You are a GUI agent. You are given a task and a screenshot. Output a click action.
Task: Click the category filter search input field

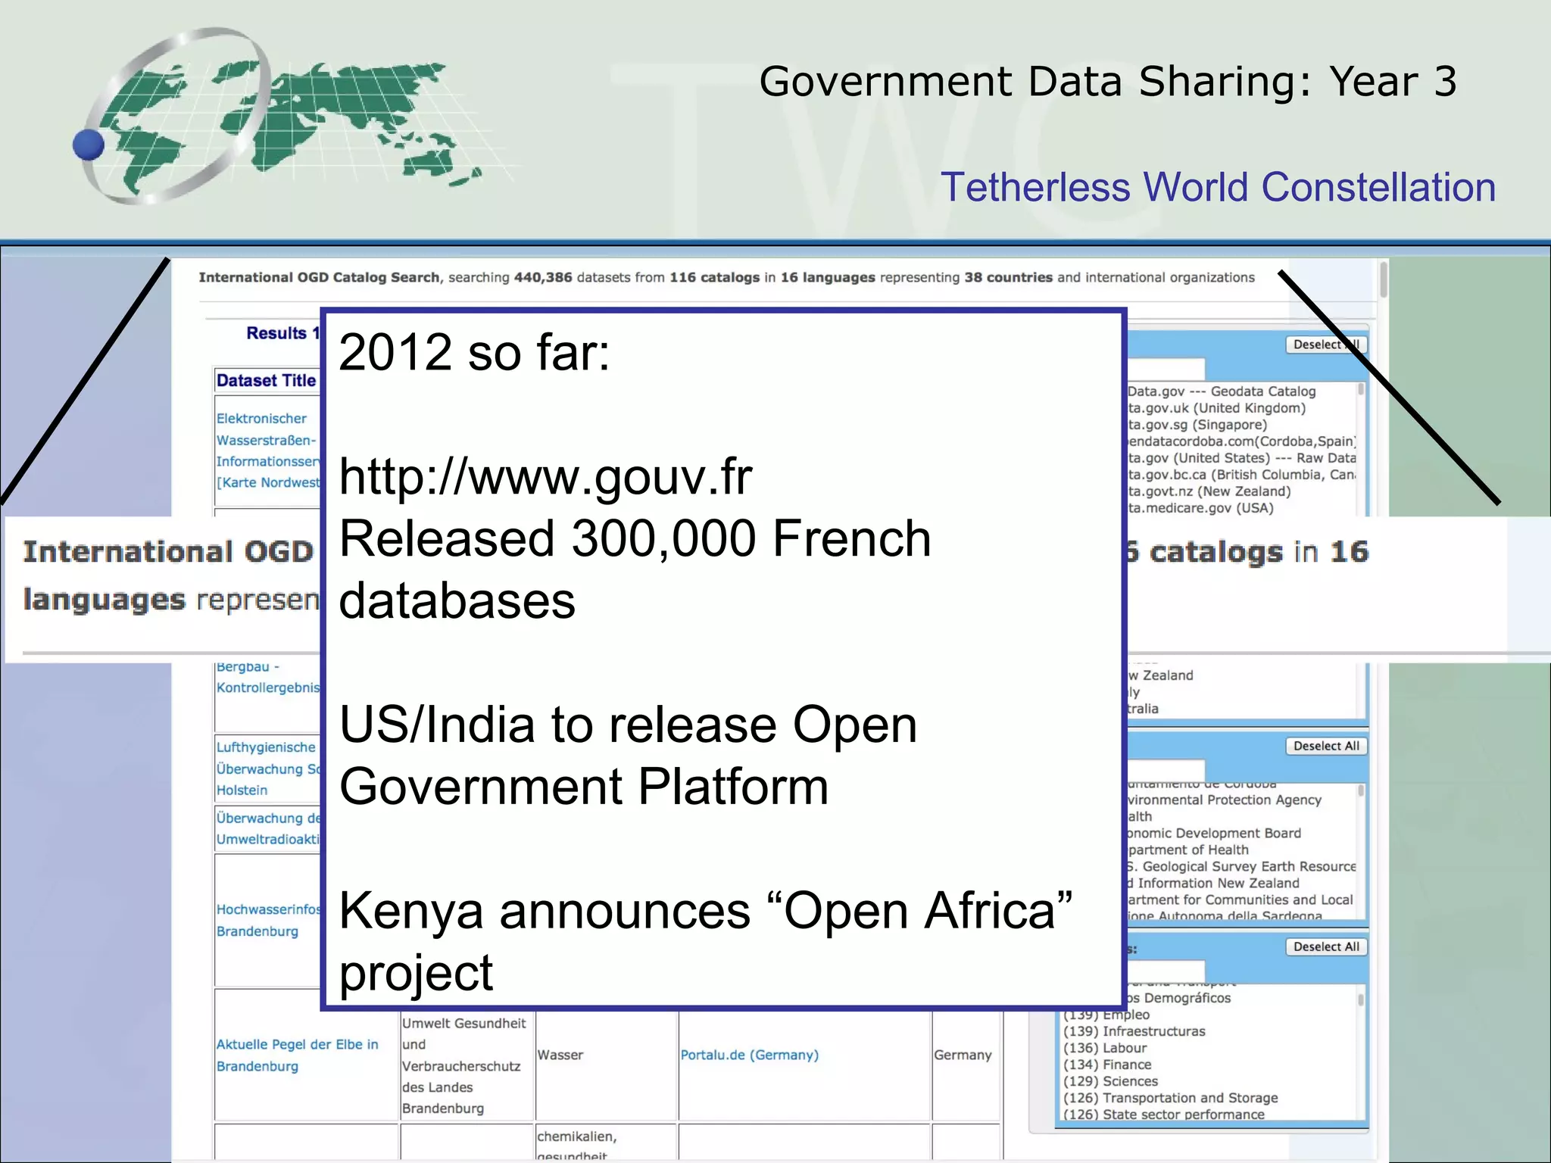click(x=1166, y=971)
